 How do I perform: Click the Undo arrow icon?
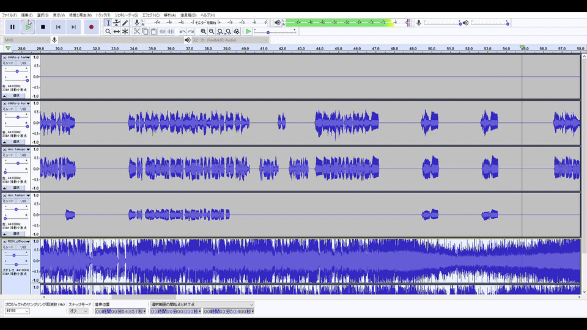point(182,31)
